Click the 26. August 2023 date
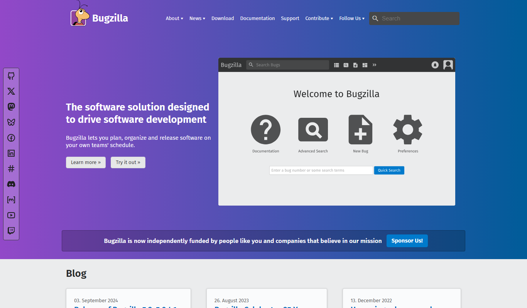This screenshot has height=308, width=527. (231, 301)
